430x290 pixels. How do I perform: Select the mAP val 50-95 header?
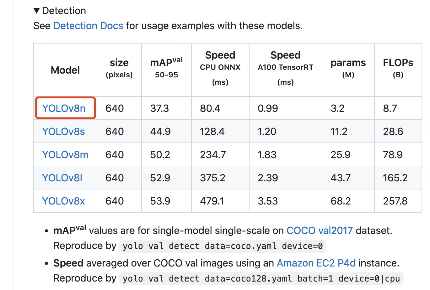tap(166, 67)
